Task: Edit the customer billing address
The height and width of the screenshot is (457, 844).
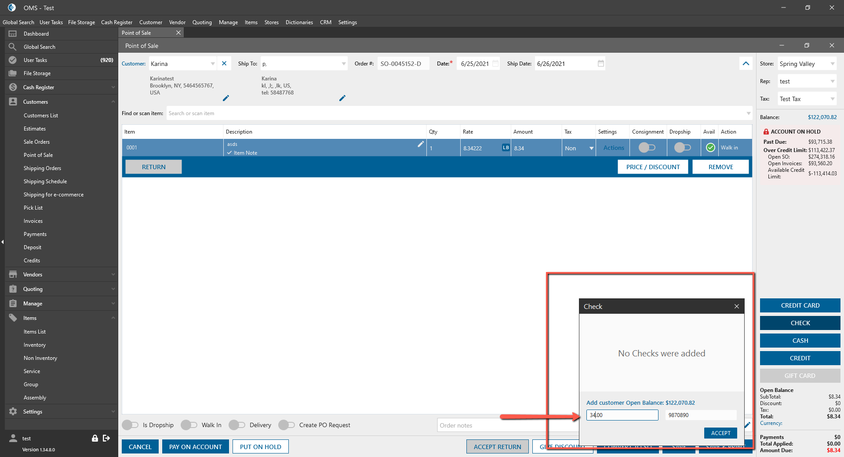Action: 226,98
